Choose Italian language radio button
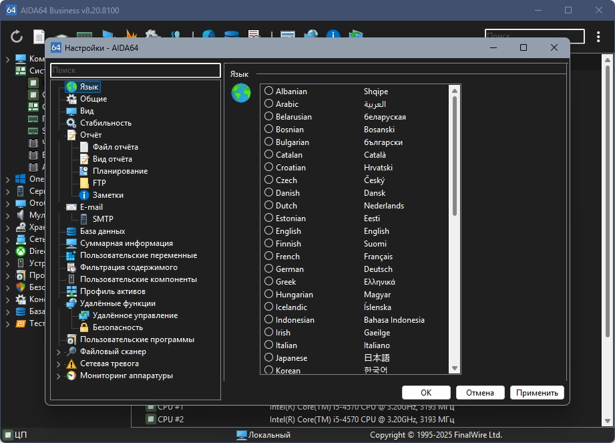 coord(268,345)
